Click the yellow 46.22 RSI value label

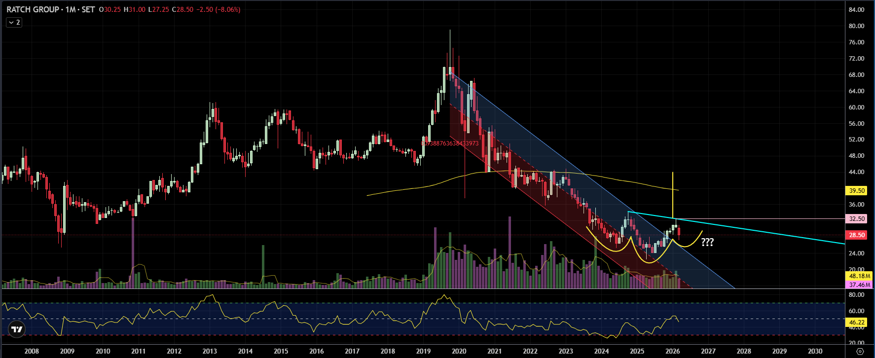tap(857, 322)
